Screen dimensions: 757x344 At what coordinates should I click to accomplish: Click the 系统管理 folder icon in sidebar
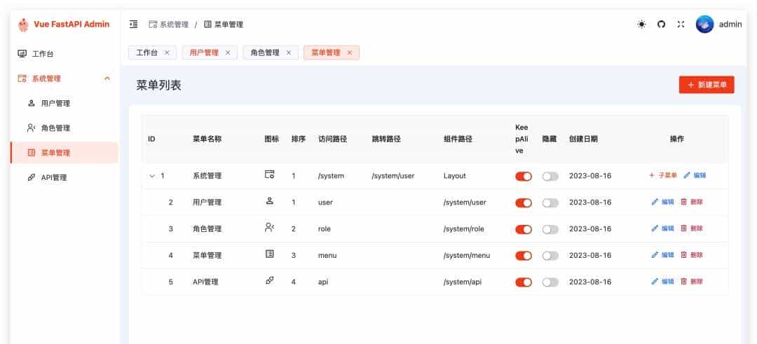[x=22, y=78]
